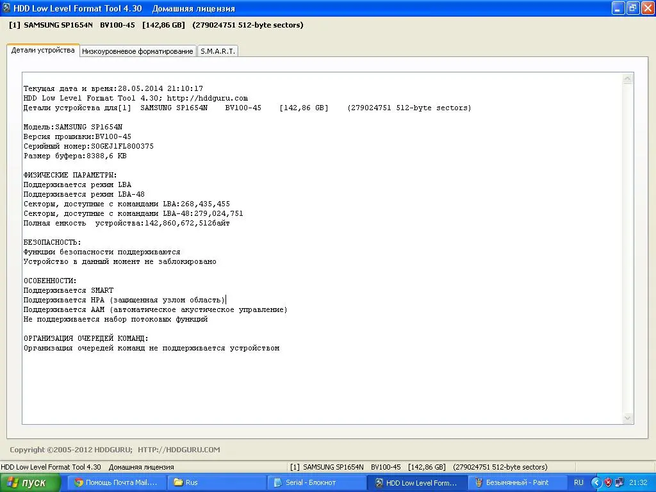Click the hddguru.com URL text
This screenshot has height=492, width=656.
[x=207, y=98]
